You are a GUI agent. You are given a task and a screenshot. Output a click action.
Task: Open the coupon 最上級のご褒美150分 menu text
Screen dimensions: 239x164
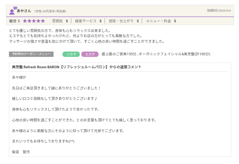156,54
